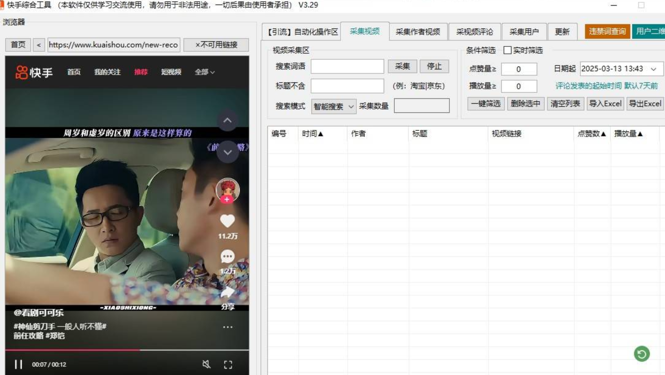Image resolution: width=665 pixels, height=375 pixels.
Task: Enable the 实时筛选 checkbox
Action: coord(507,51)
